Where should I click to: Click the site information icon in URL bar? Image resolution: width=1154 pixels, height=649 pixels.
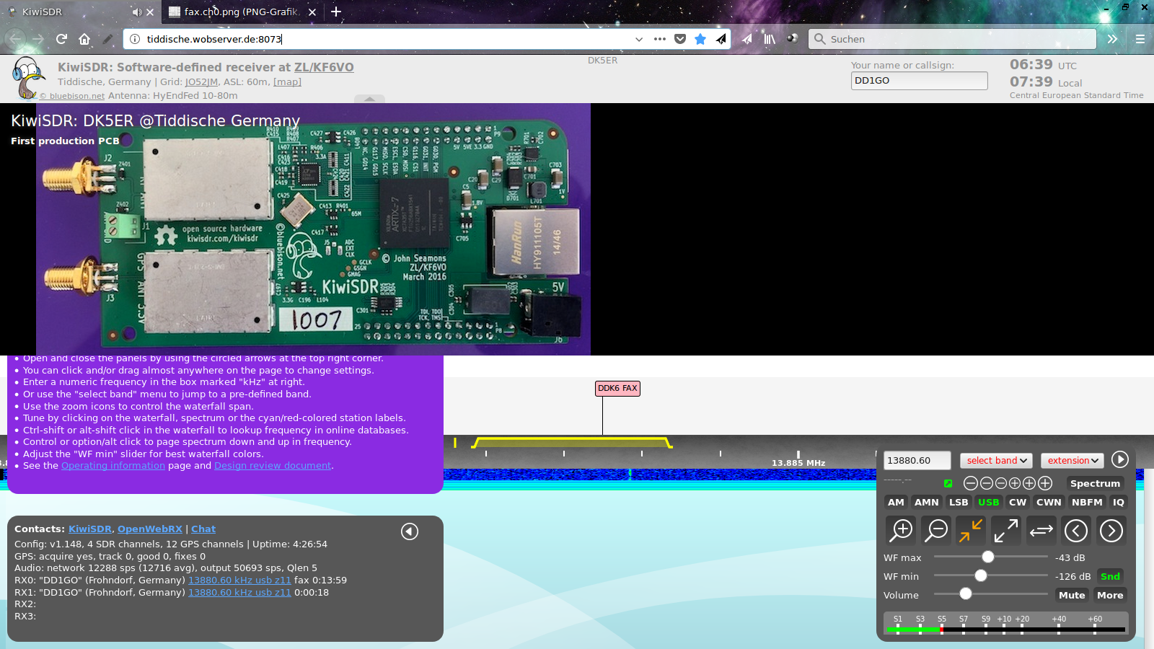pos(135,39)
